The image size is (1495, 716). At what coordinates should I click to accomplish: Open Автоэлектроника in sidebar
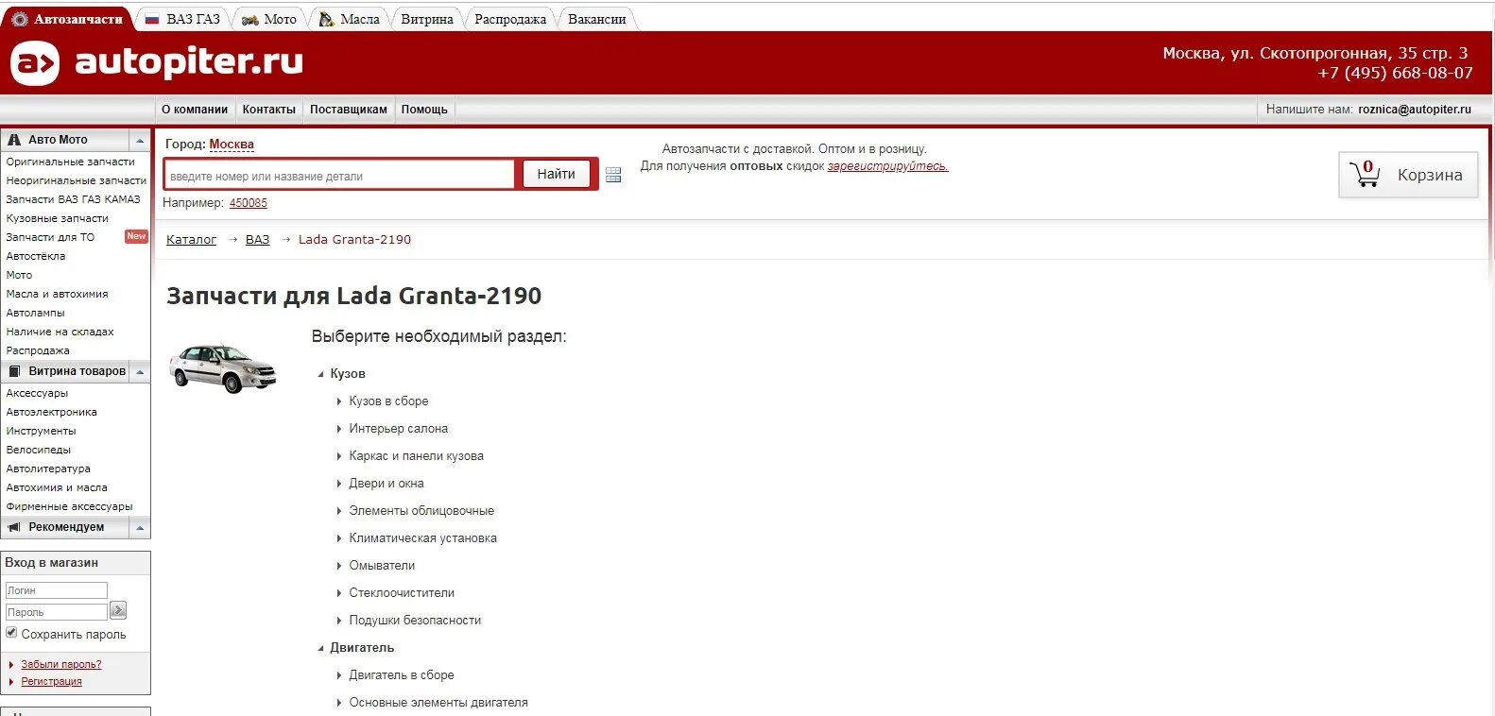coord(52,413)
